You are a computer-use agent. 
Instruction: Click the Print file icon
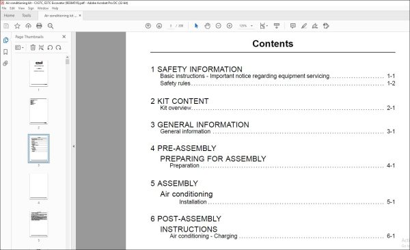39,26
